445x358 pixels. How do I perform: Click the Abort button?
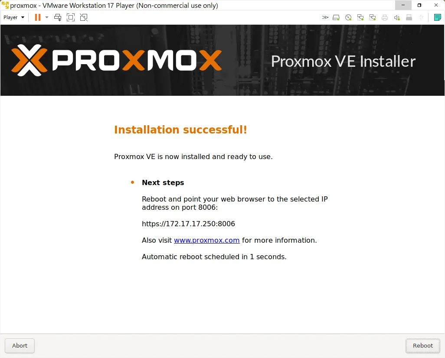20,345
